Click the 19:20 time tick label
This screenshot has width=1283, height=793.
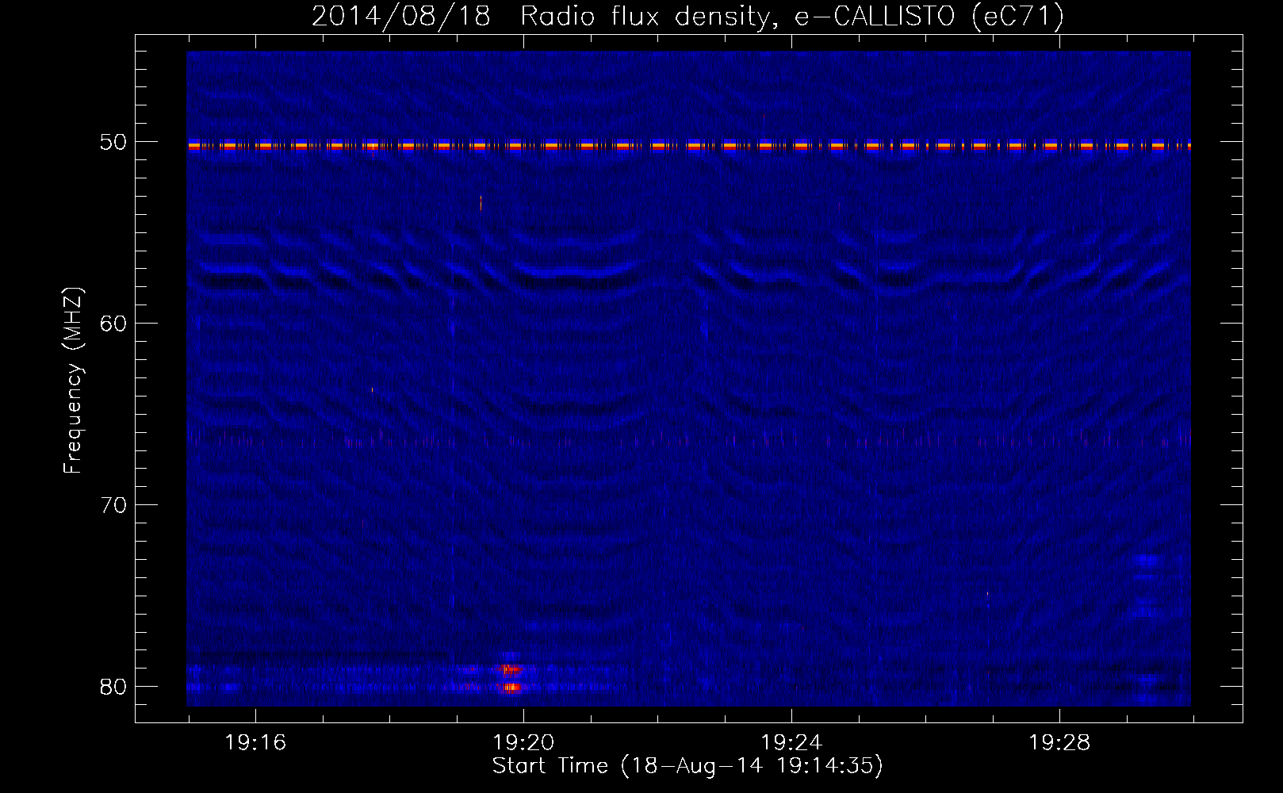(x=523, y=743)
